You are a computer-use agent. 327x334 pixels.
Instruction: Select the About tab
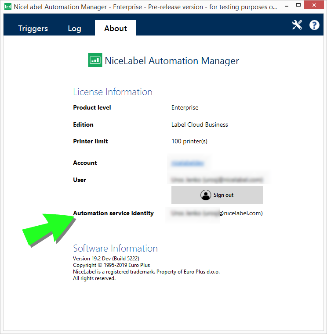pos(116,28)
